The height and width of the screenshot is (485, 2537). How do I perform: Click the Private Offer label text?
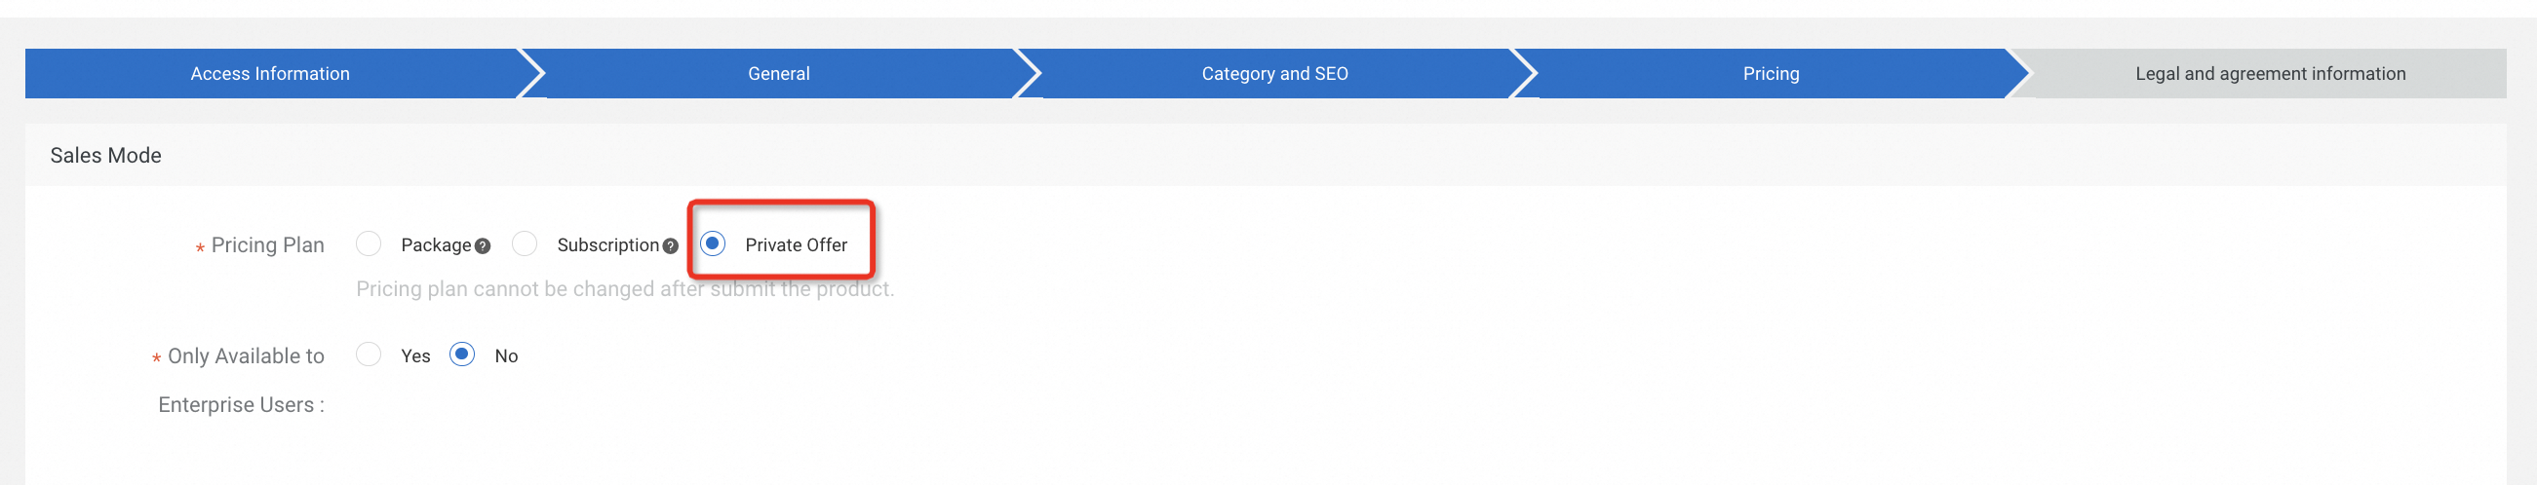point(796,245)
